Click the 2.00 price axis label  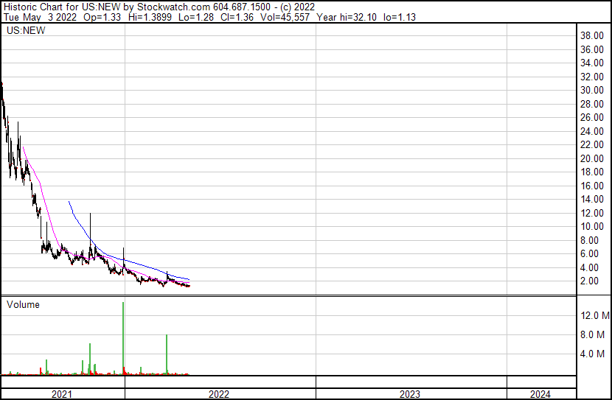coord(594,281)
